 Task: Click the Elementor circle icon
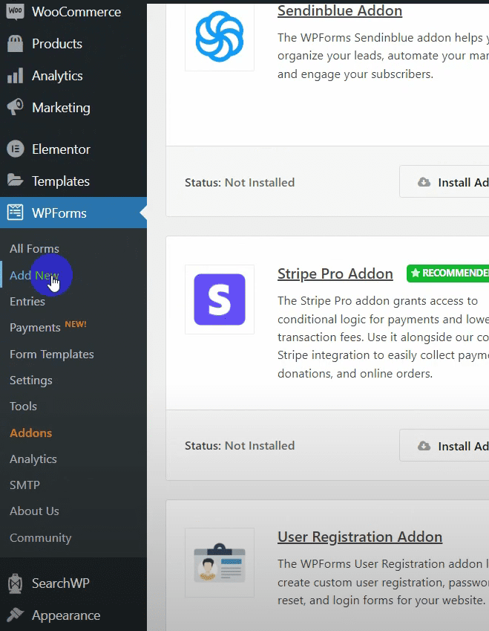coord(15,149)
